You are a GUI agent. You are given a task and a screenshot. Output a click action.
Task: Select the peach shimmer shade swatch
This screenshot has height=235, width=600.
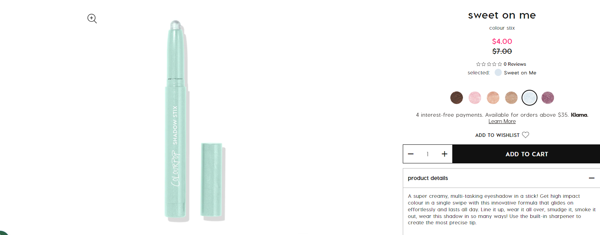pyautogui.click(x=493, y=98)
